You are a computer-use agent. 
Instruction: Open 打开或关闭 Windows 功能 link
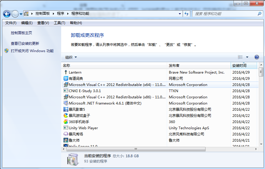pos(32,51)
